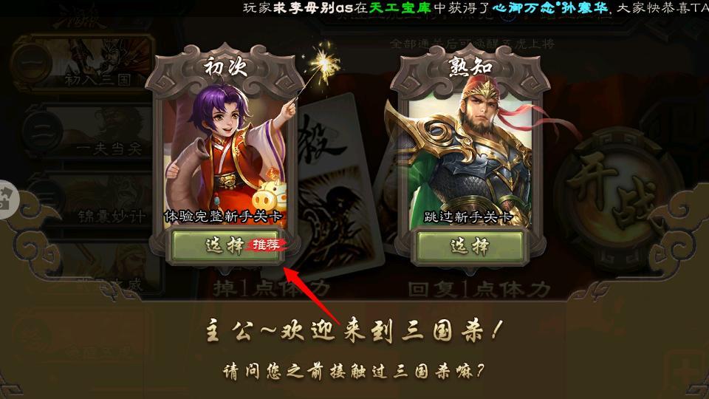Click the 主公~欢迎来到三国杀 dialog heading
Screen dimensions: 709x399
pos(354,330)
